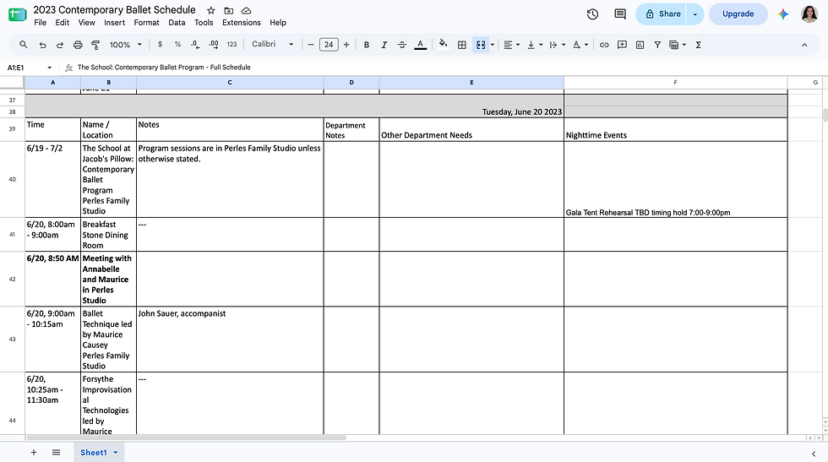Screen dimensions: 828x462
Task: Click the formula bar text
Action: coord(164,68)
